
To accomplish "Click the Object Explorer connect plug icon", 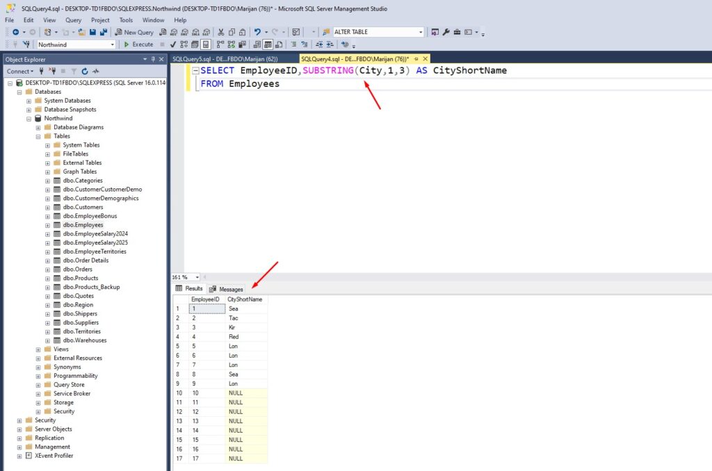I will [x=41, y=72].
